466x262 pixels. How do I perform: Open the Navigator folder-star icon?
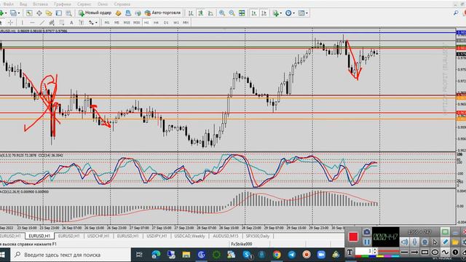coord(49,13)
